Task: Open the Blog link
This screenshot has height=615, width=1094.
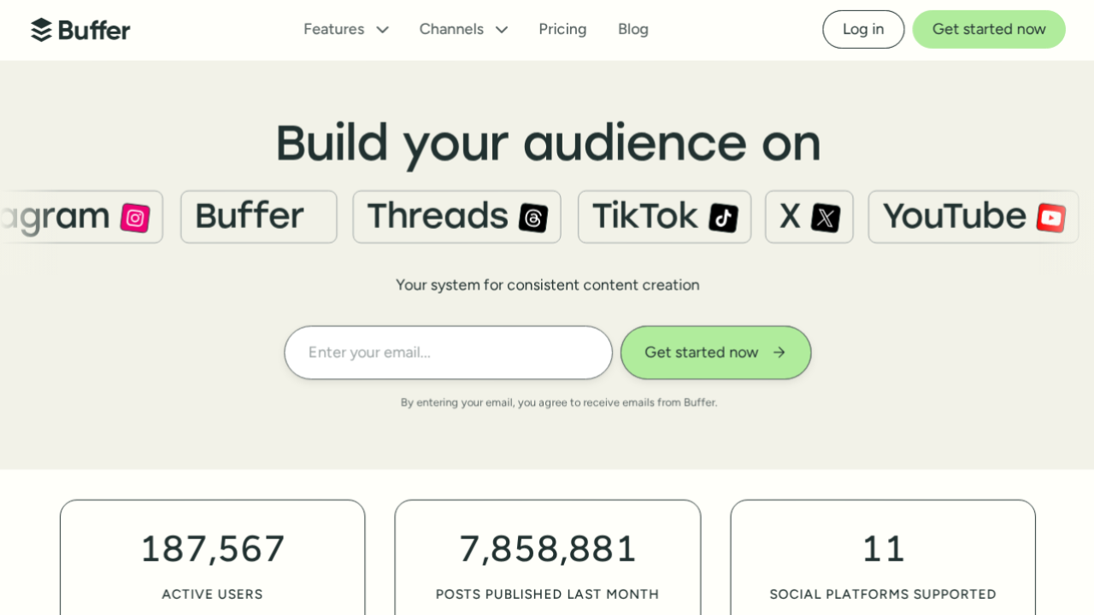Action: click(x=633, y=29)
